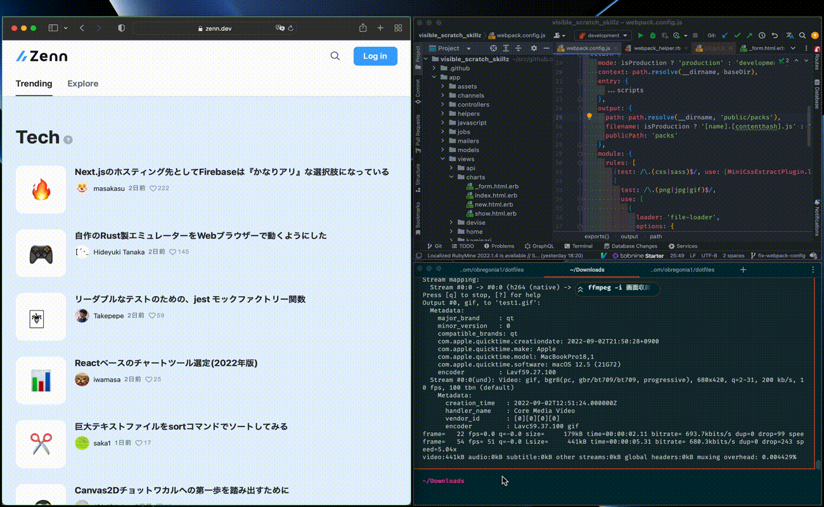Open the Rust emulator web browser article

pyautogui.click(x=201, y=235)
